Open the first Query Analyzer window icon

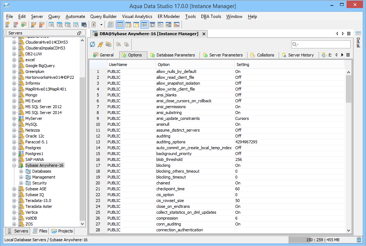click(51, 24)
